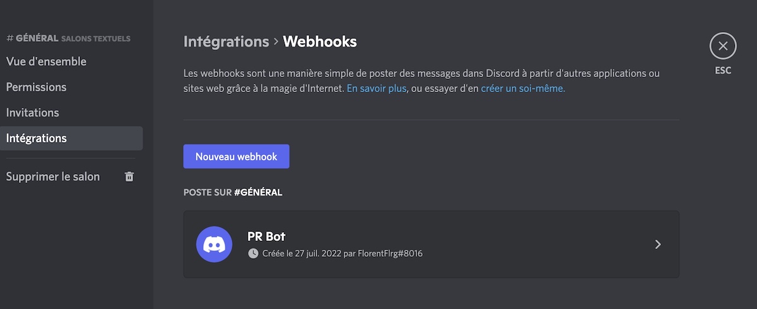Image resolution: width=757 pixels, height=309 pixels.
Task: Click the Nouveau webhook button
Action: [237, 156]
